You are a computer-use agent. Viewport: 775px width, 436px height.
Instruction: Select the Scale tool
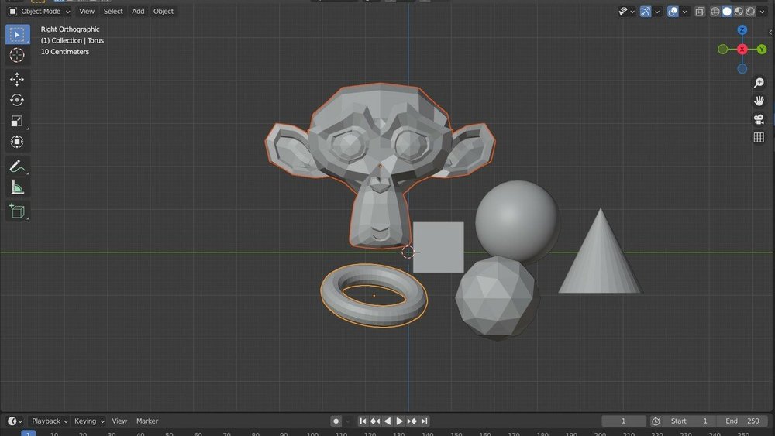click(17, 121)
